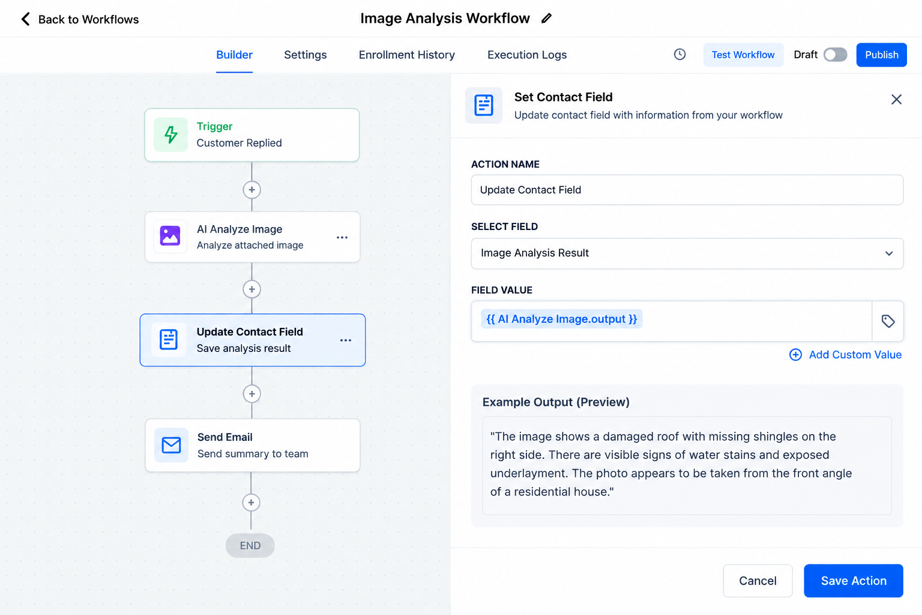Screen dimensions: 922x615
Task: Focus the Action Name input field
Action: coord(687,190)
